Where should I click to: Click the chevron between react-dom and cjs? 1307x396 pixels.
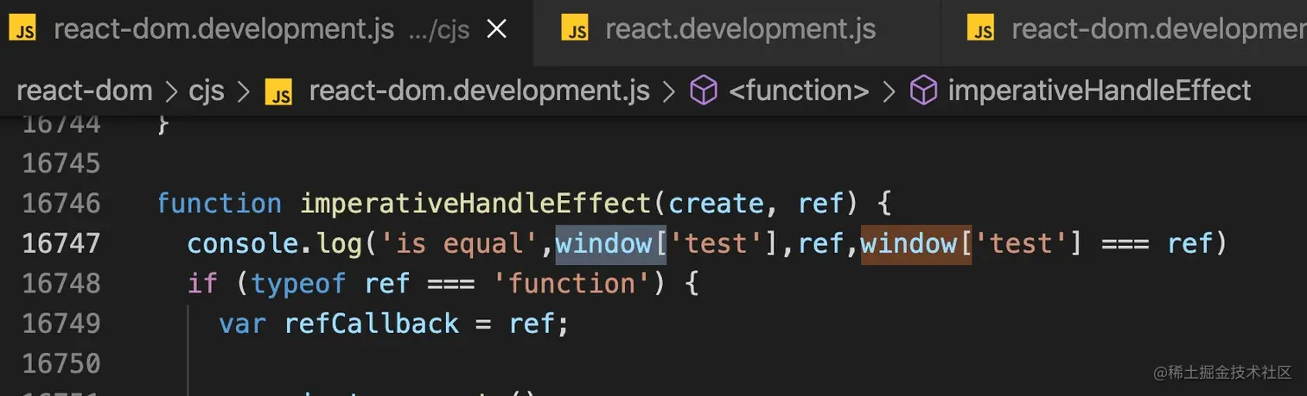(x=171, y=91)
